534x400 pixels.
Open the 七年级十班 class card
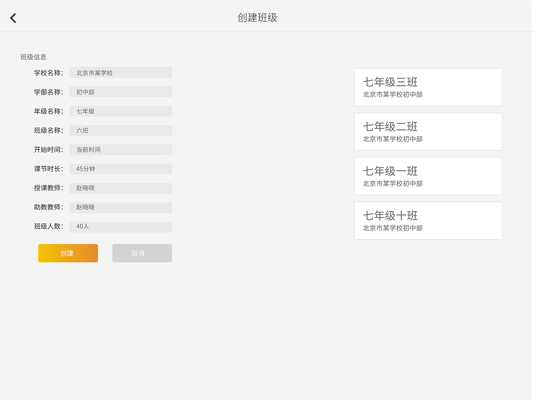(x=428, y=220)
